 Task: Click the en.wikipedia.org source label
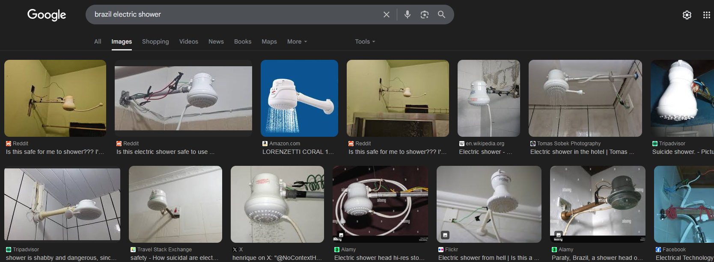[485, 144]
